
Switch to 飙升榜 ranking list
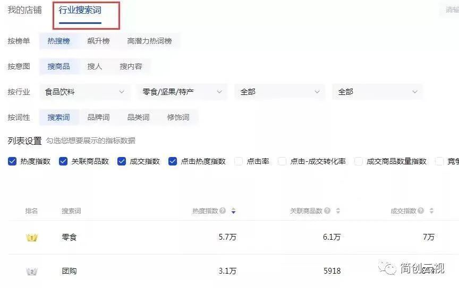(99, 41)
